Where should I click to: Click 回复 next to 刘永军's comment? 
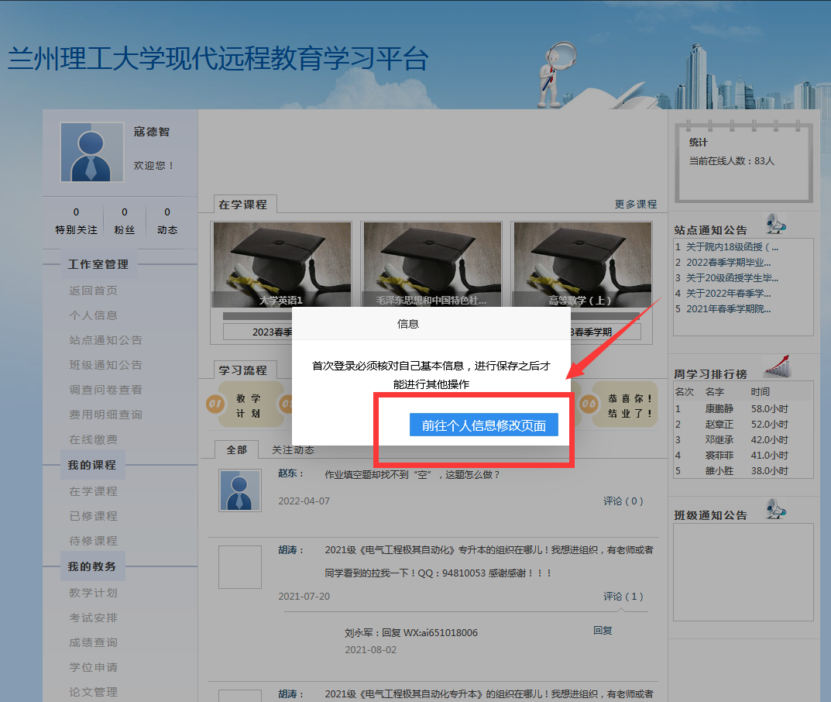tap(603, 631)
